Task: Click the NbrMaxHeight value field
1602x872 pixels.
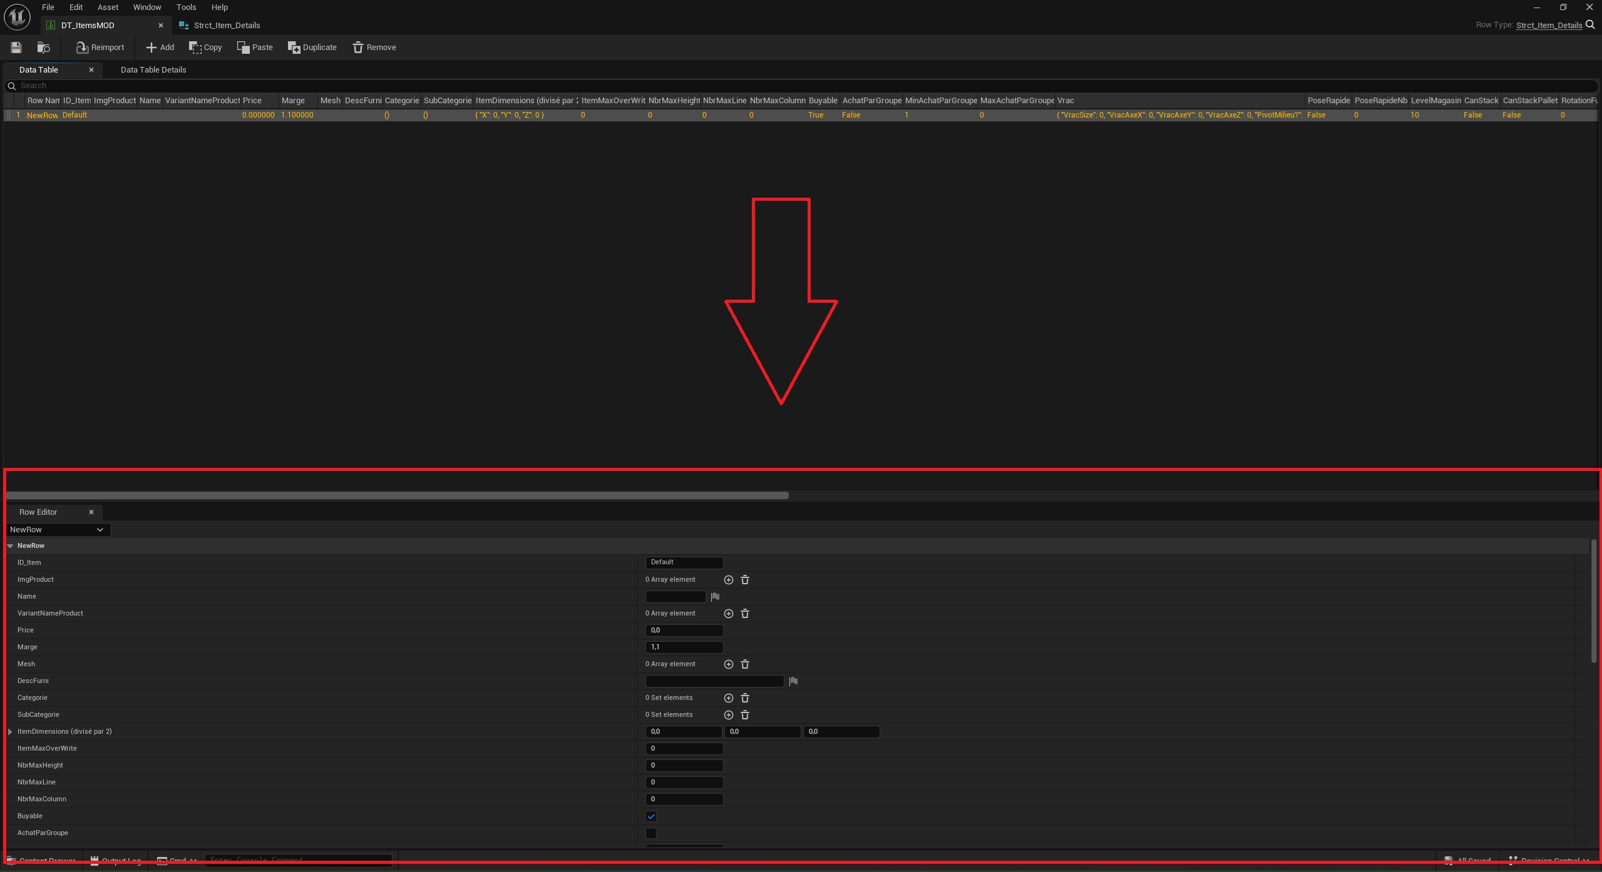Action: 684,766
